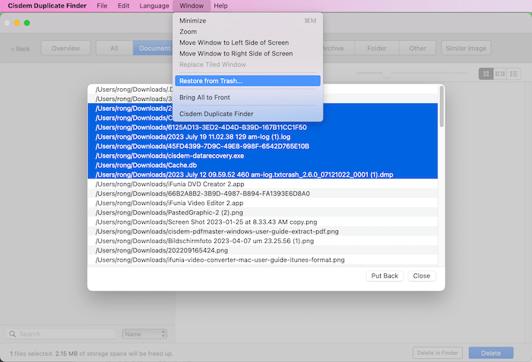Open the Name sort dropdown
The image size is (532, 362).
click(x=144, y=334)
